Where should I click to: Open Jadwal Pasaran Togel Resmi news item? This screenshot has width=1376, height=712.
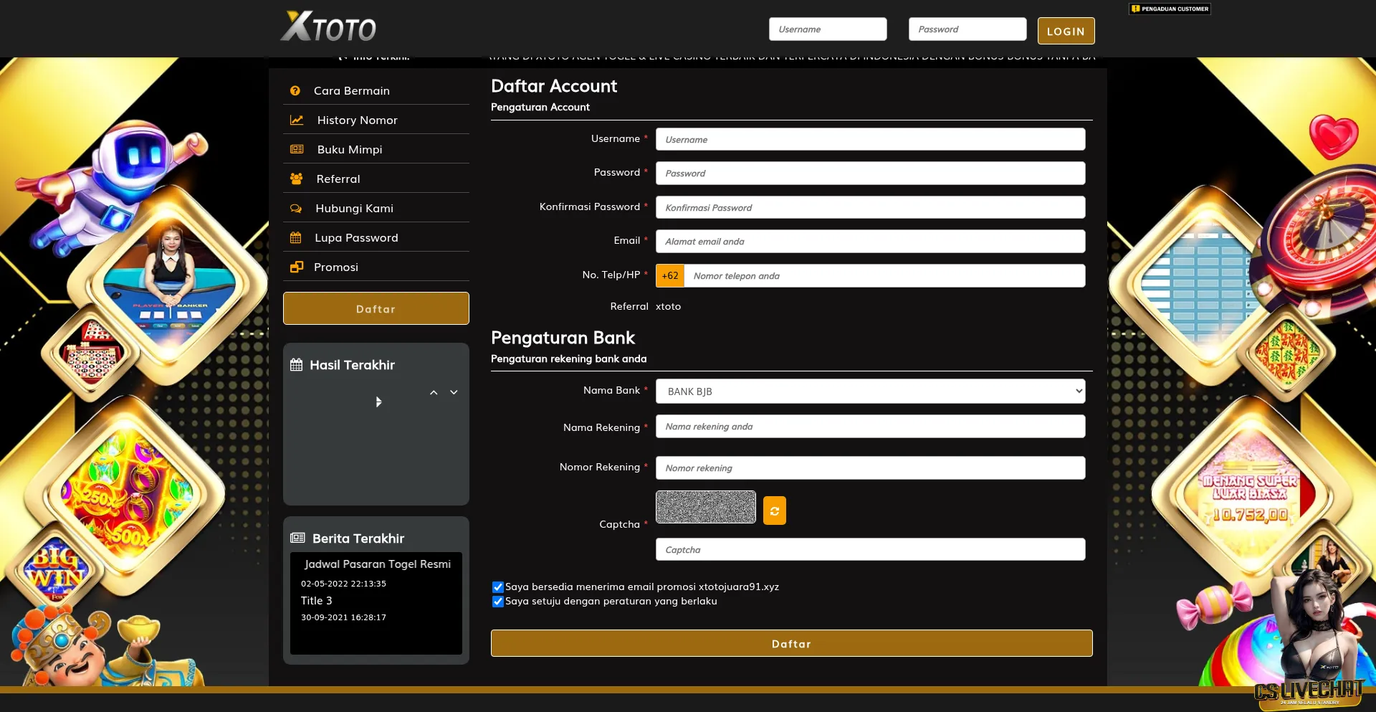click(377, 564)
